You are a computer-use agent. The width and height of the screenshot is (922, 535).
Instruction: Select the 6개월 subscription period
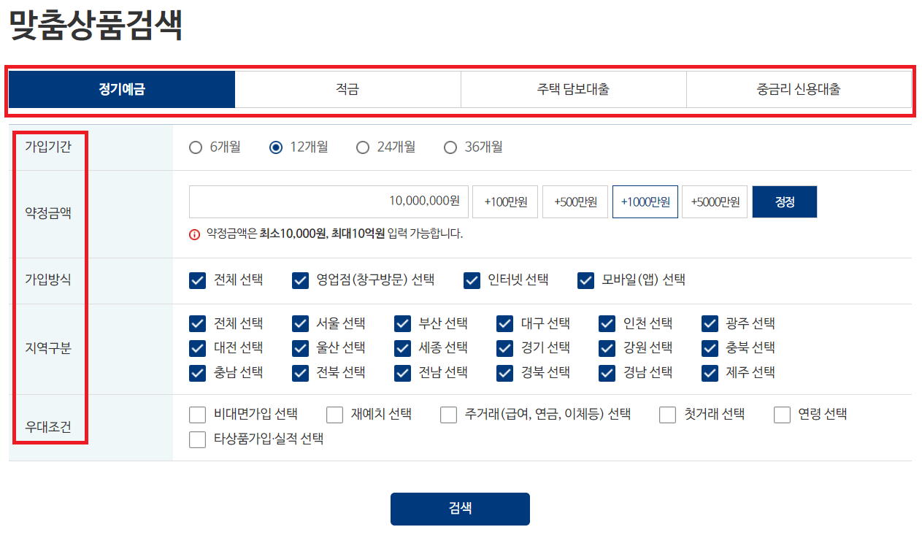pyautogui.click(x=196, y=147)
